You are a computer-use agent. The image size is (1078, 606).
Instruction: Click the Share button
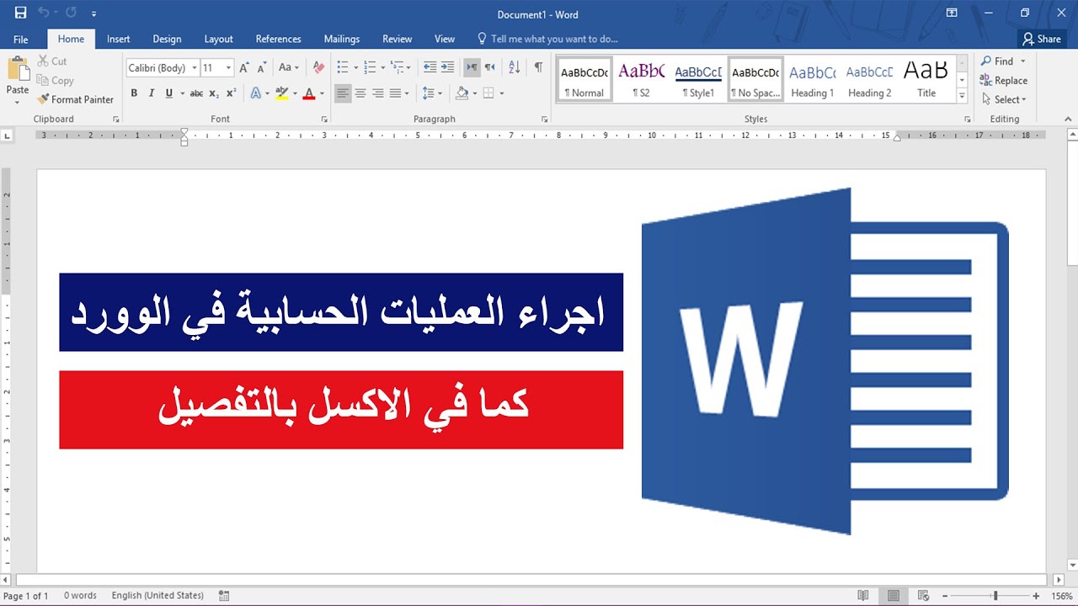[x=1041, y=39]
